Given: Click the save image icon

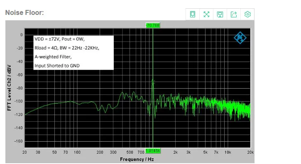Looking at the screenshot, I should click(220, 14).
